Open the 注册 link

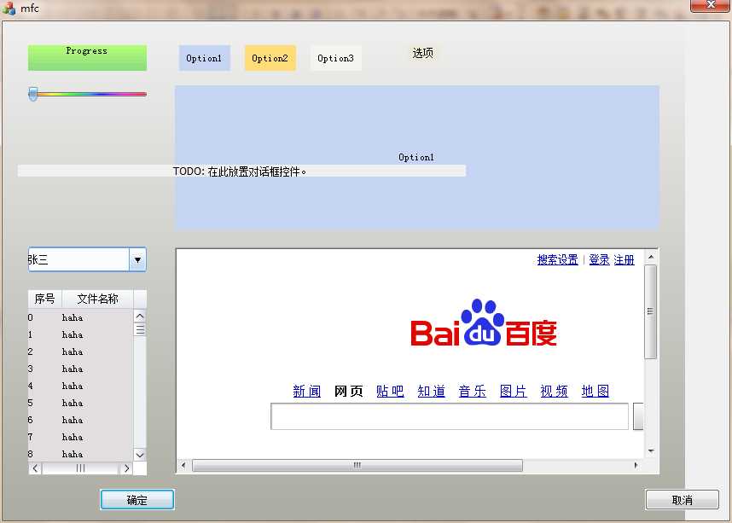click(x=625, y=259)
